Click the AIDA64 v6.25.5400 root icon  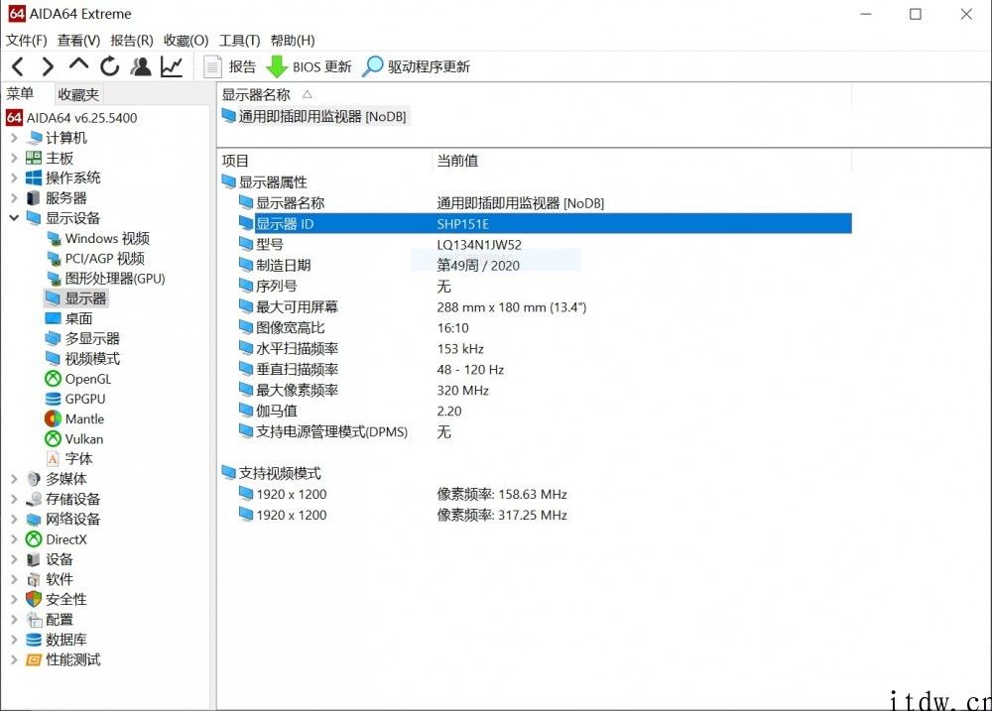click(x=14, y=118)
